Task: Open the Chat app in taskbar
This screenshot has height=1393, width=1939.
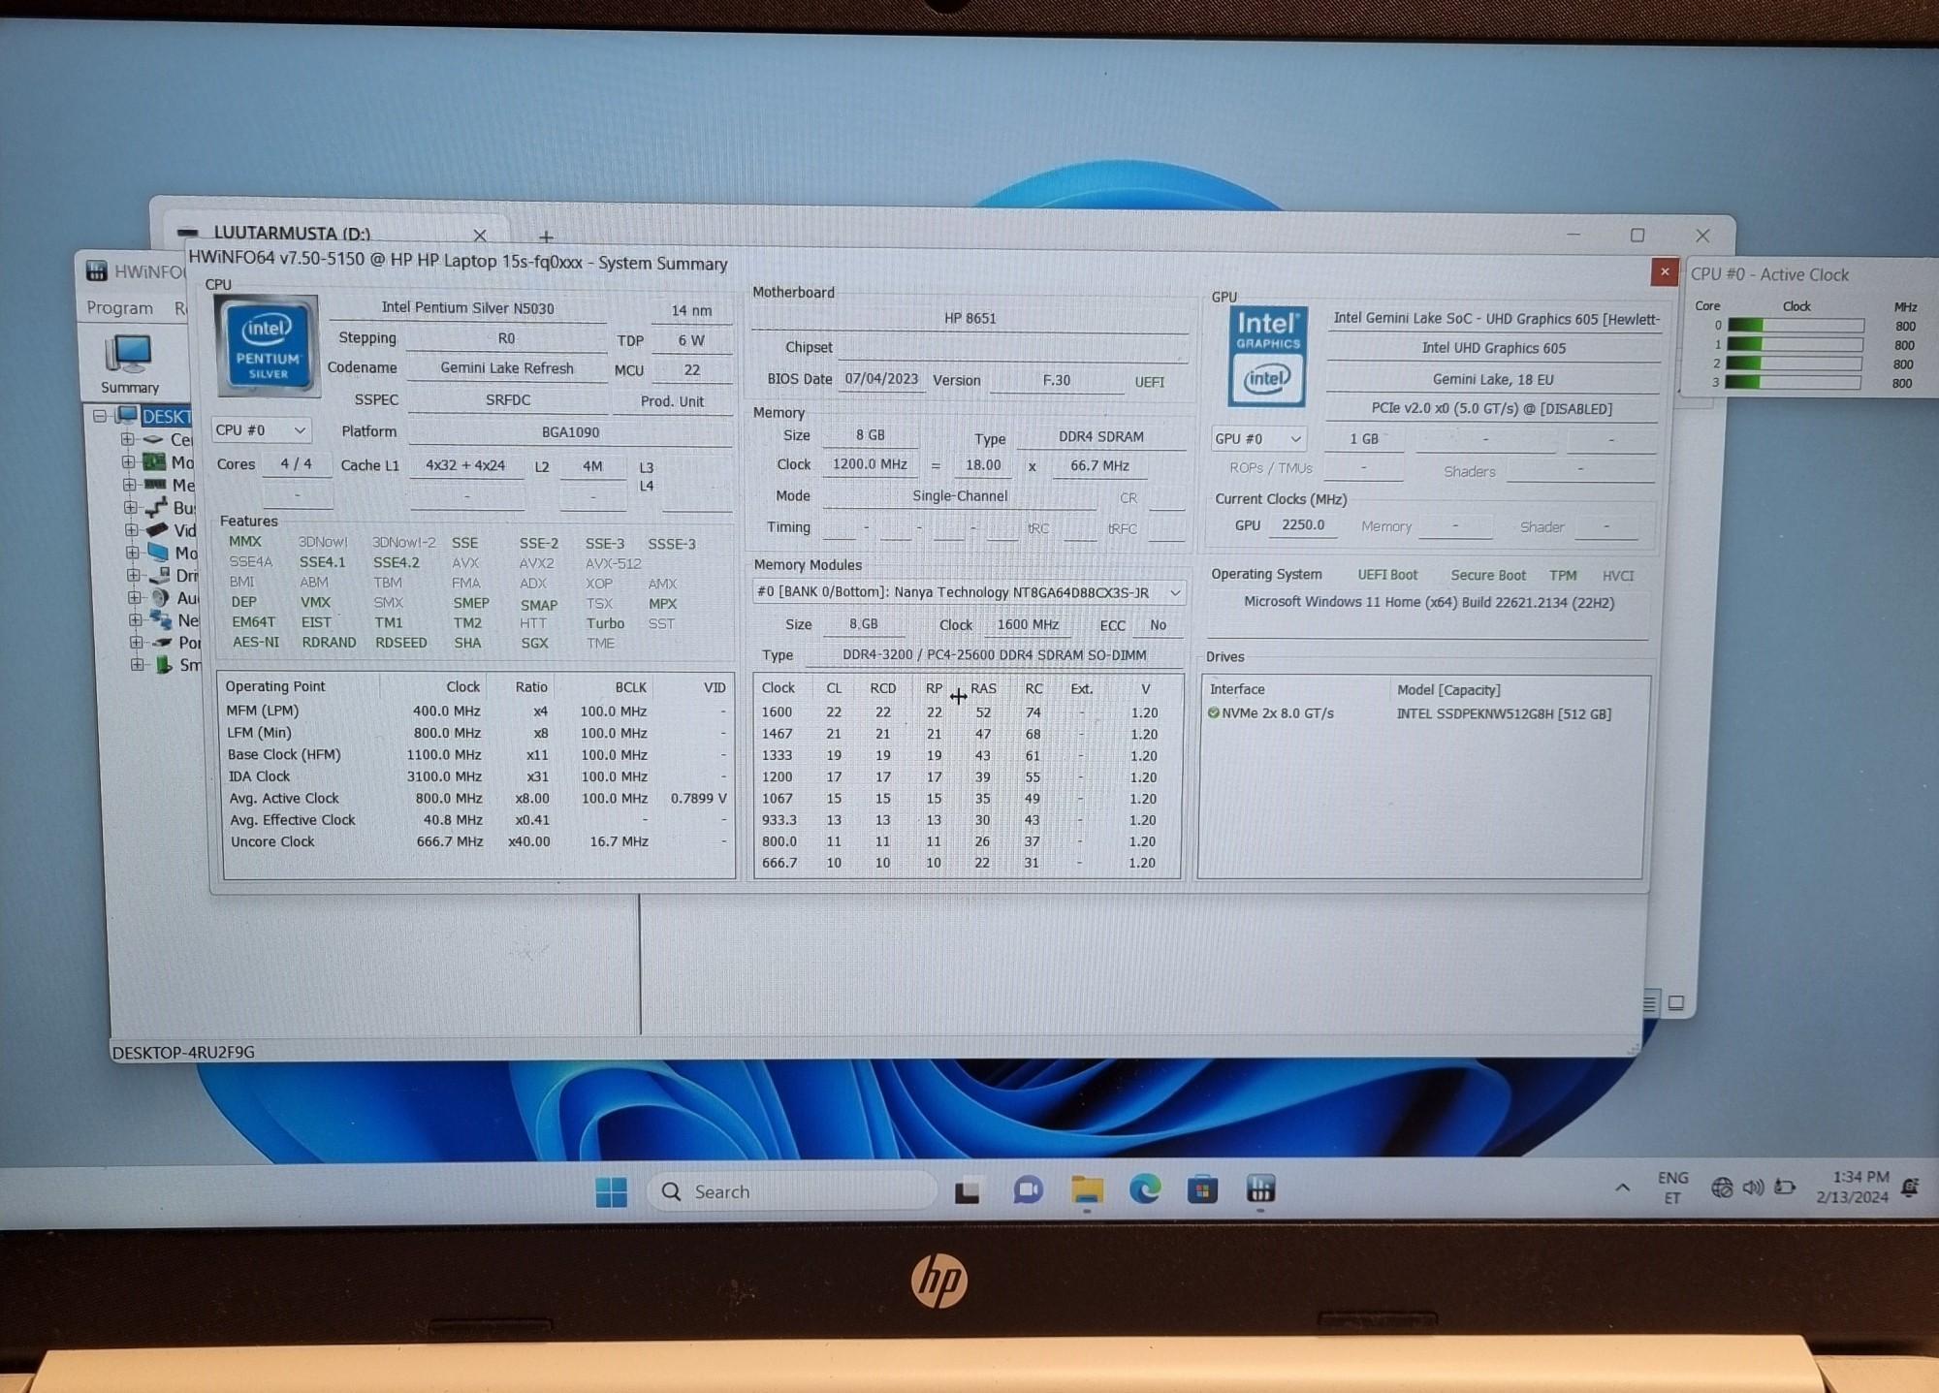Action: [1028, 1189]
